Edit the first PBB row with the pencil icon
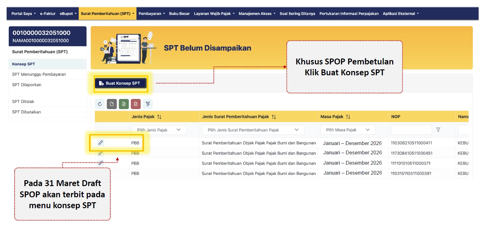 coord(101,143)
